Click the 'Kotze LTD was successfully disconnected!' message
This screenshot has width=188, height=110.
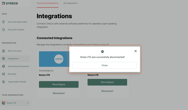(x=102, y=57)
